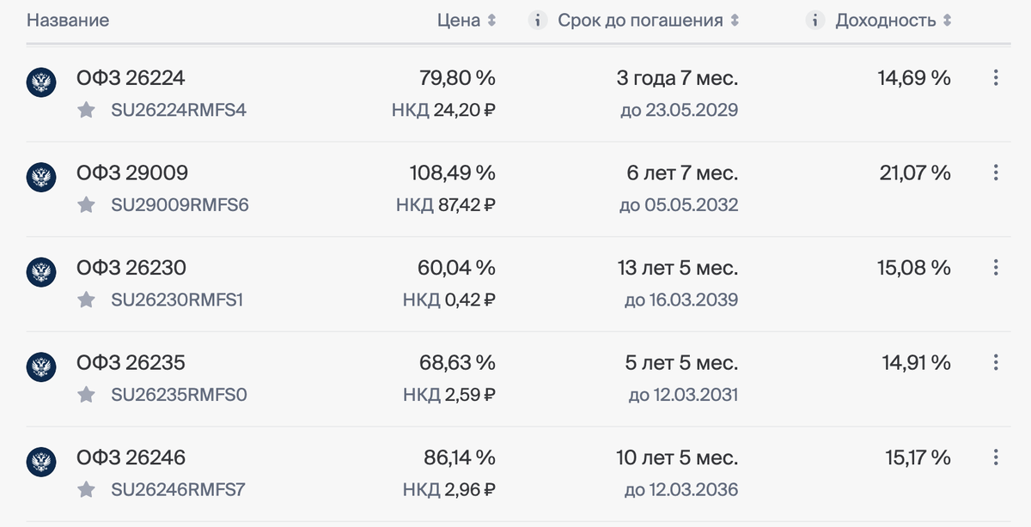The image size is (1031, 527).
Task: Toggle favorite star for SU26235RMFS0
Action: point(86,395)
